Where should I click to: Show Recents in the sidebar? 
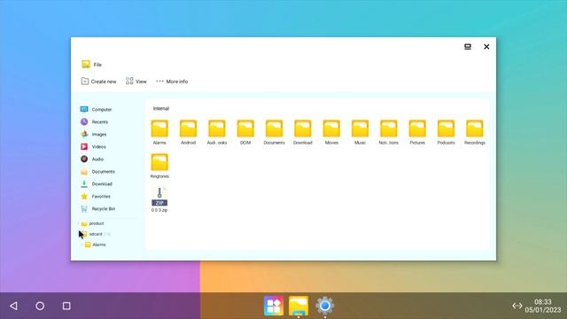pos(95,122)
